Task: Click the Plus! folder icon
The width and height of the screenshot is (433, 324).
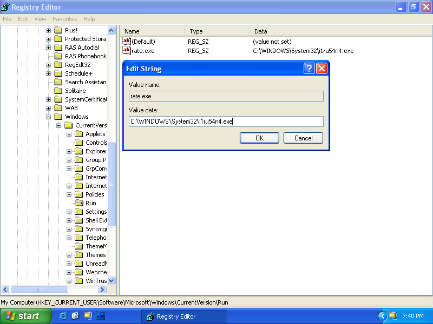Action: coord(58,30)
